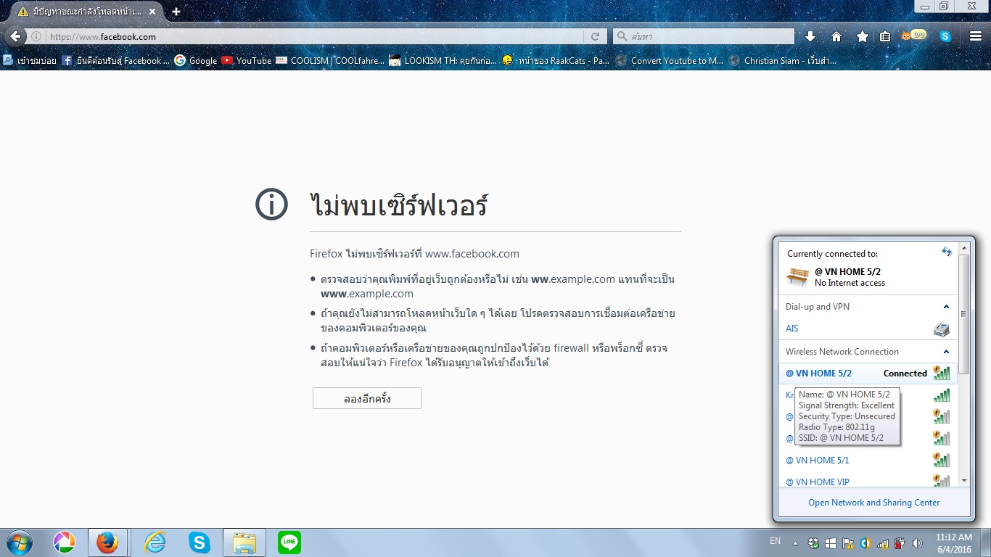Select the @ VN HOME 5/1 wireless network

click(x=868, y=460)
